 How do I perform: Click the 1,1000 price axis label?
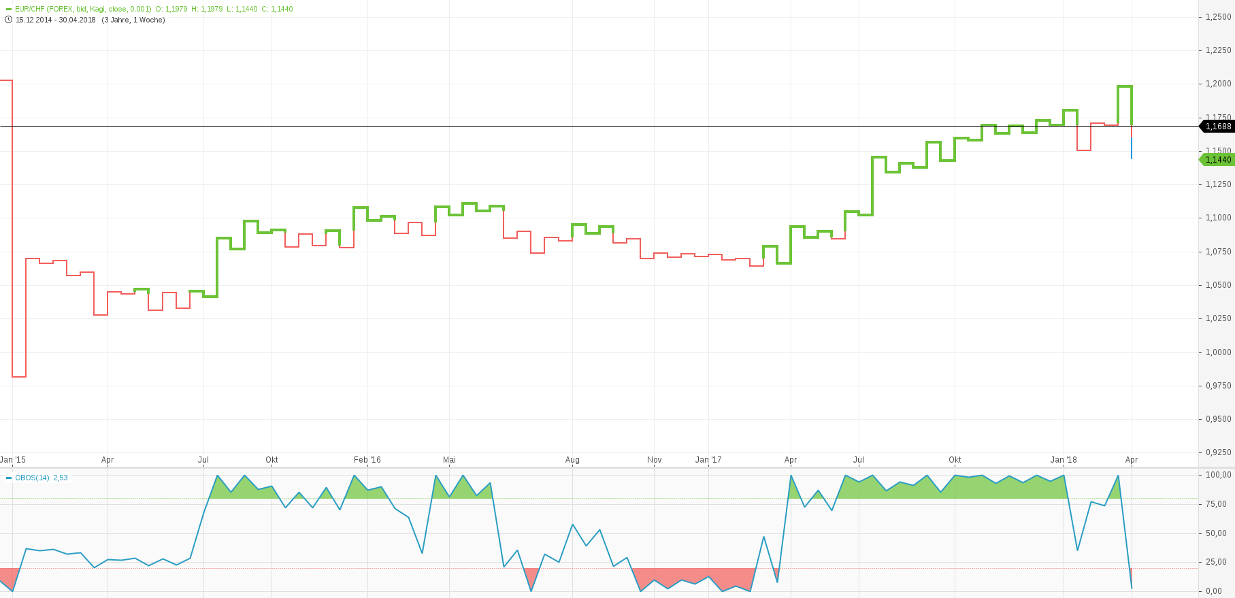[1218, 218]
